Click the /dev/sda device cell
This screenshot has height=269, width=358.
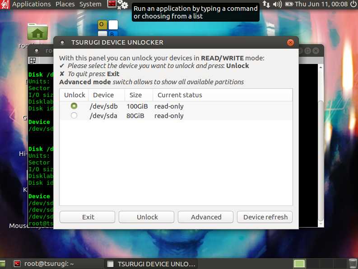click(103, 116)
